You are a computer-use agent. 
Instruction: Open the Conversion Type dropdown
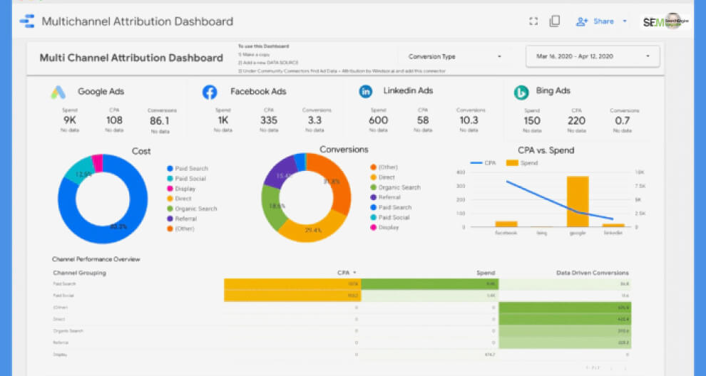[454, 57]
